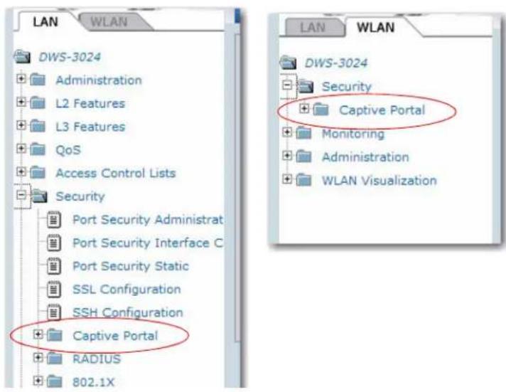Viewport: 506px width, 392px height.
Task: Expand the QoS node
Action: [21, 148]
